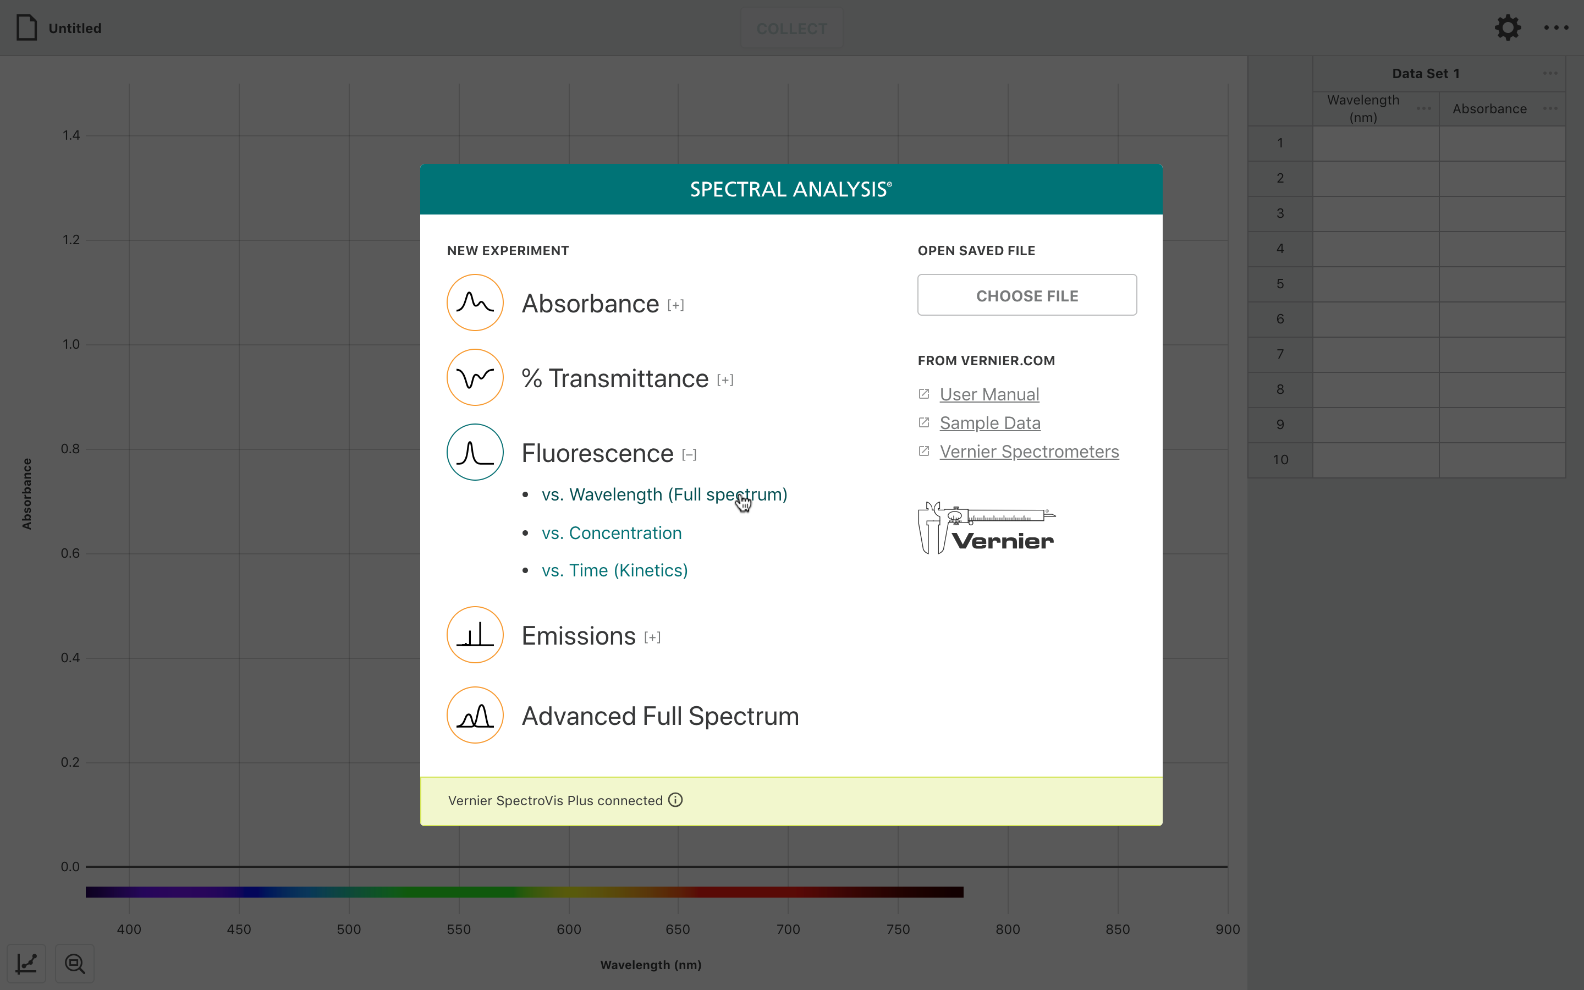Select the Fluorescence experiment icon
1584x990 pixels.
coord(476,452)
